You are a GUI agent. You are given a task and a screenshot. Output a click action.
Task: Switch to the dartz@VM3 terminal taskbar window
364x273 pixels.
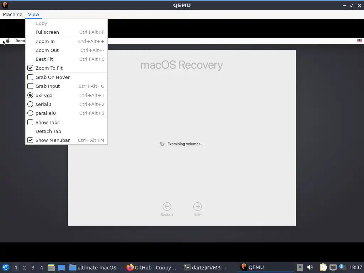[205, 267]
